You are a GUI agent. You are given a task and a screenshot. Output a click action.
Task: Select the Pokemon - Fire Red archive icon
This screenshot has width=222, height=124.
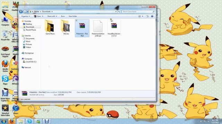click(82, 26)
